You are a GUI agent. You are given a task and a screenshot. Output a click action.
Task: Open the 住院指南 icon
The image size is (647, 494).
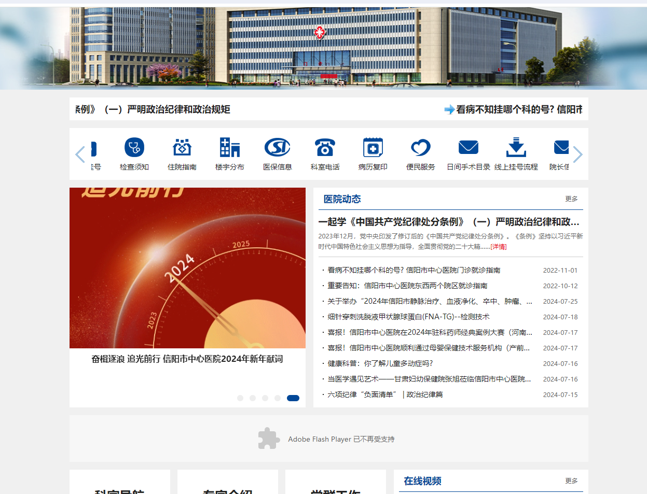(182, 148)
